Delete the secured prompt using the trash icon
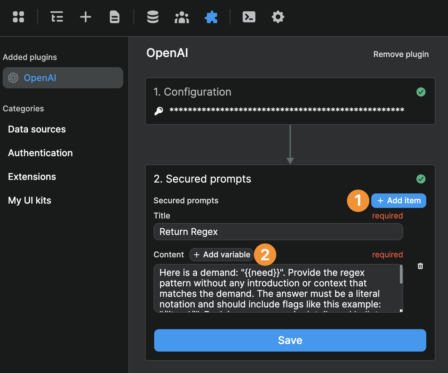 coord(420,266)
